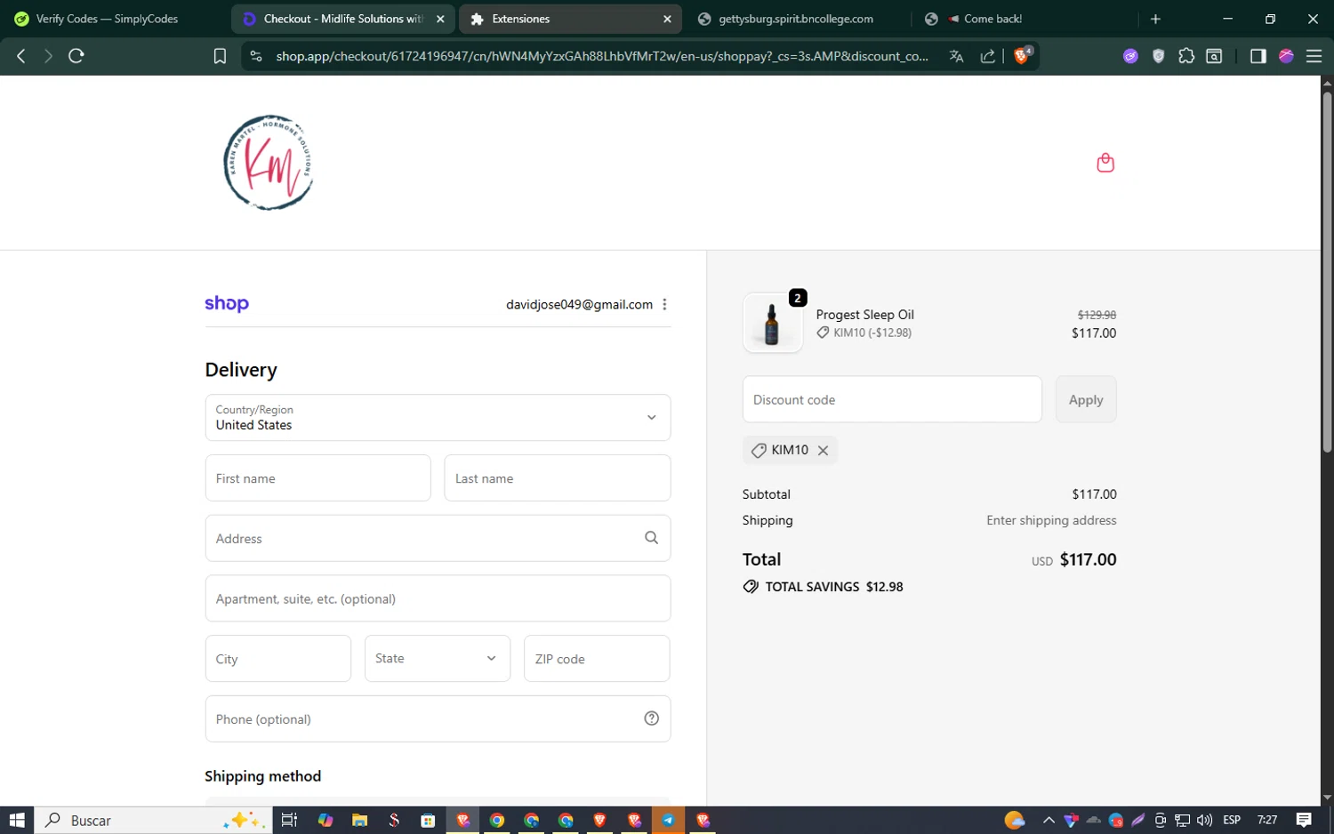Click the Apartment, suite field

tap(438, 598)
